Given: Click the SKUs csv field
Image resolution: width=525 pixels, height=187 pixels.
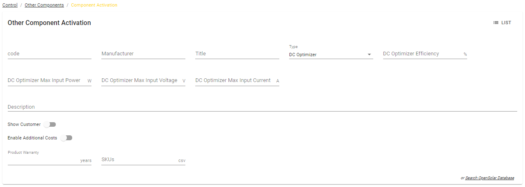Looking at the screenshot, I should (139, 160).
